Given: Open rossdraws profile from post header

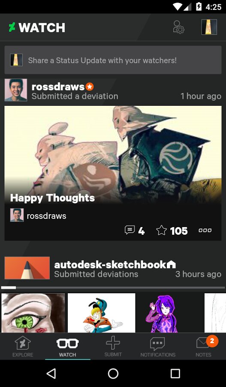Looking at the screenshot, I should click(58, 86).
